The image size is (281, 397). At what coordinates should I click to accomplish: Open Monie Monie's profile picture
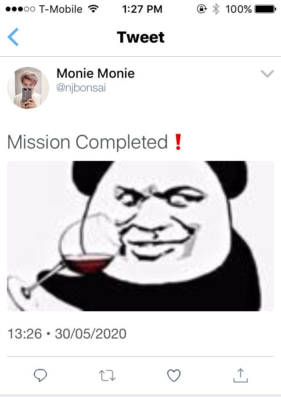(28, 88)
